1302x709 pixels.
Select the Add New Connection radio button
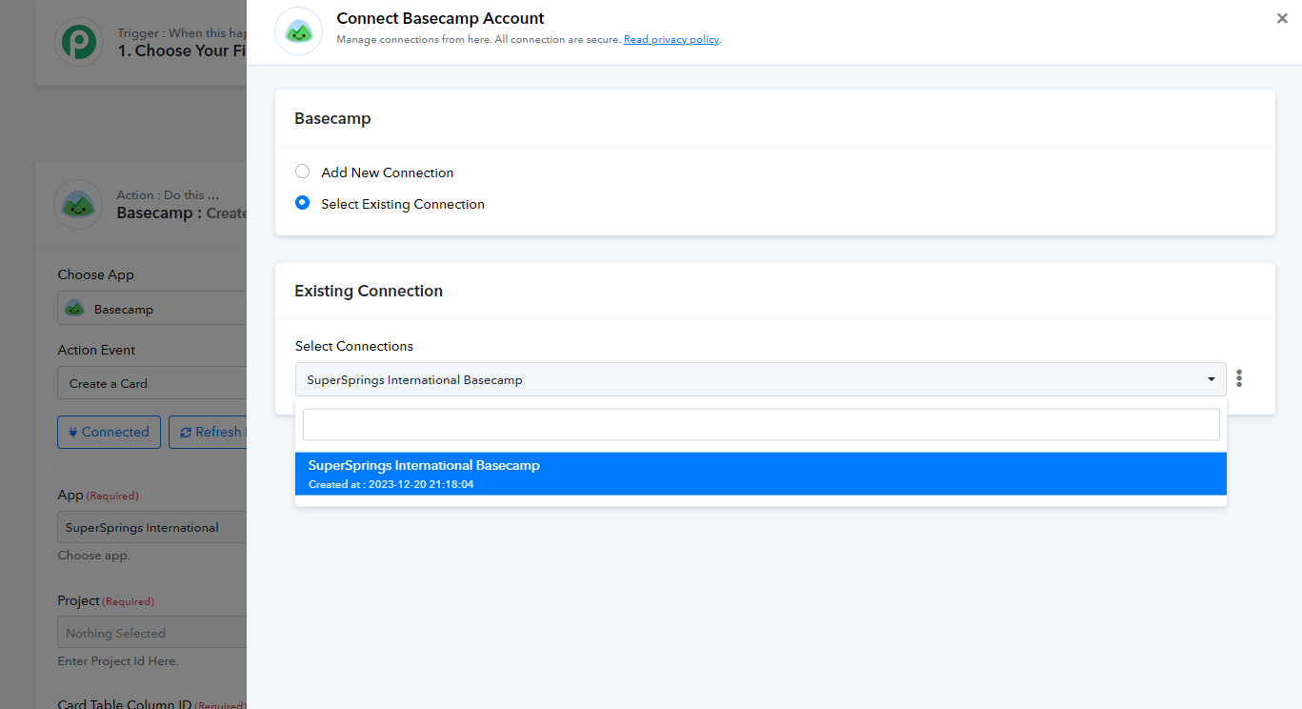coord(302,172)
